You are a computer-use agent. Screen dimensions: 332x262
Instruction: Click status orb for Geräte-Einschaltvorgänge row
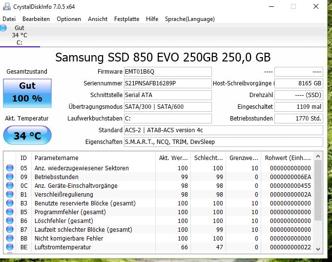(x=10, y=185)
